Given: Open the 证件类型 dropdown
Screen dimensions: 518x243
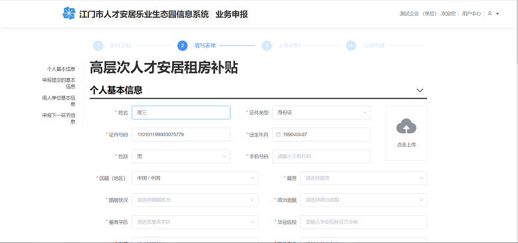Looking at the screenshot, I should point(321,113).
